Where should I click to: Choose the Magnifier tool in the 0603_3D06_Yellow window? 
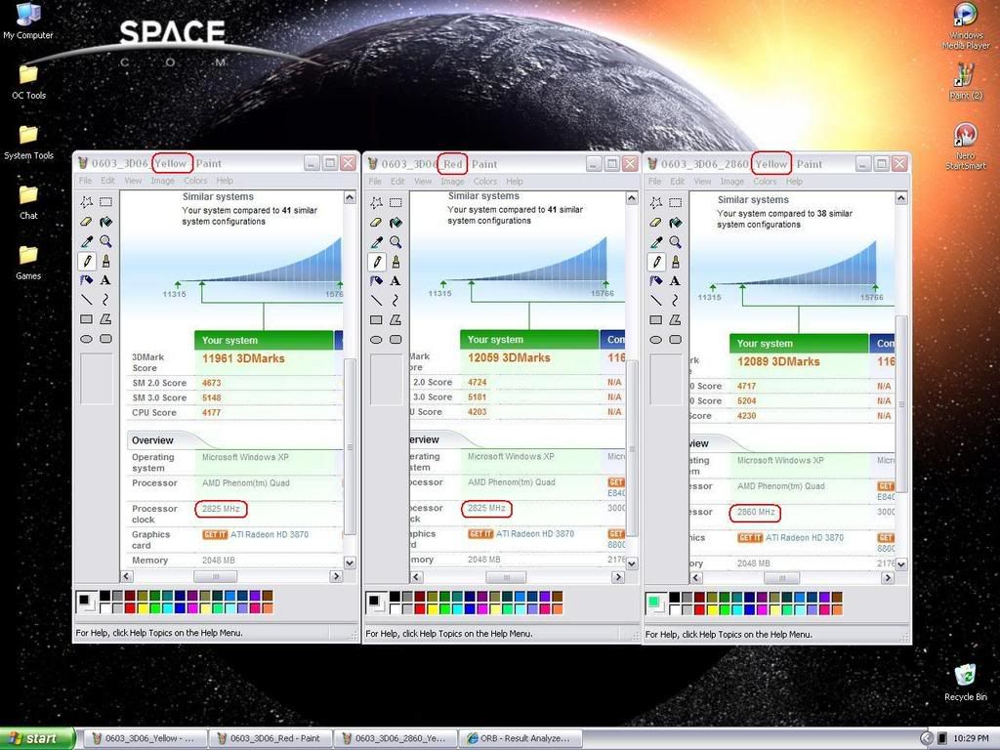(x=105, y=242)
